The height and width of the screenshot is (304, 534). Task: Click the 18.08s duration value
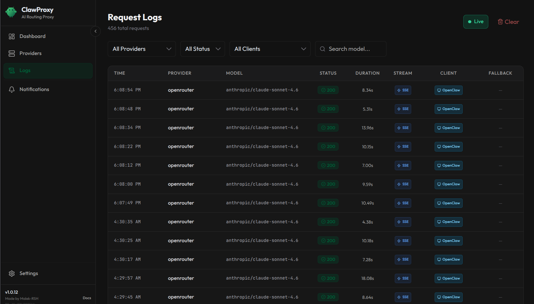367,278
